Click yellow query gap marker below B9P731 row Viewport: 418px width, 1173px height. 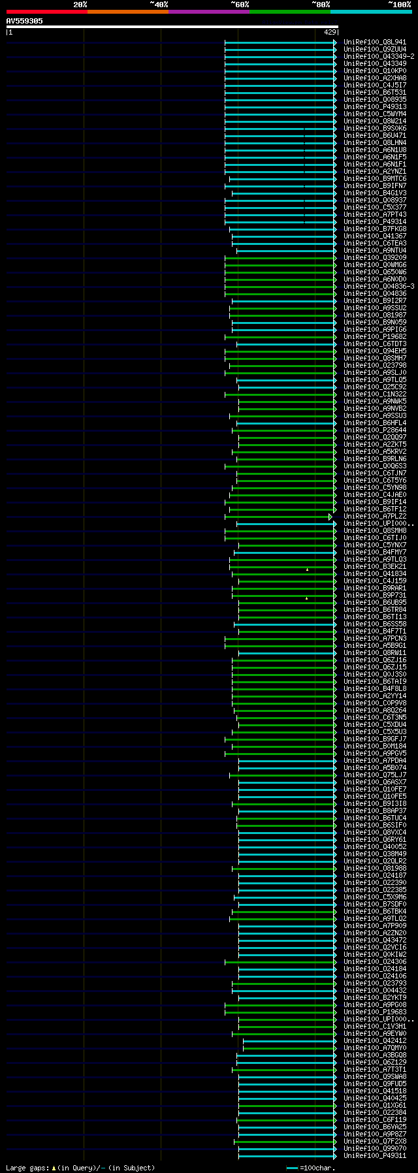306,598
